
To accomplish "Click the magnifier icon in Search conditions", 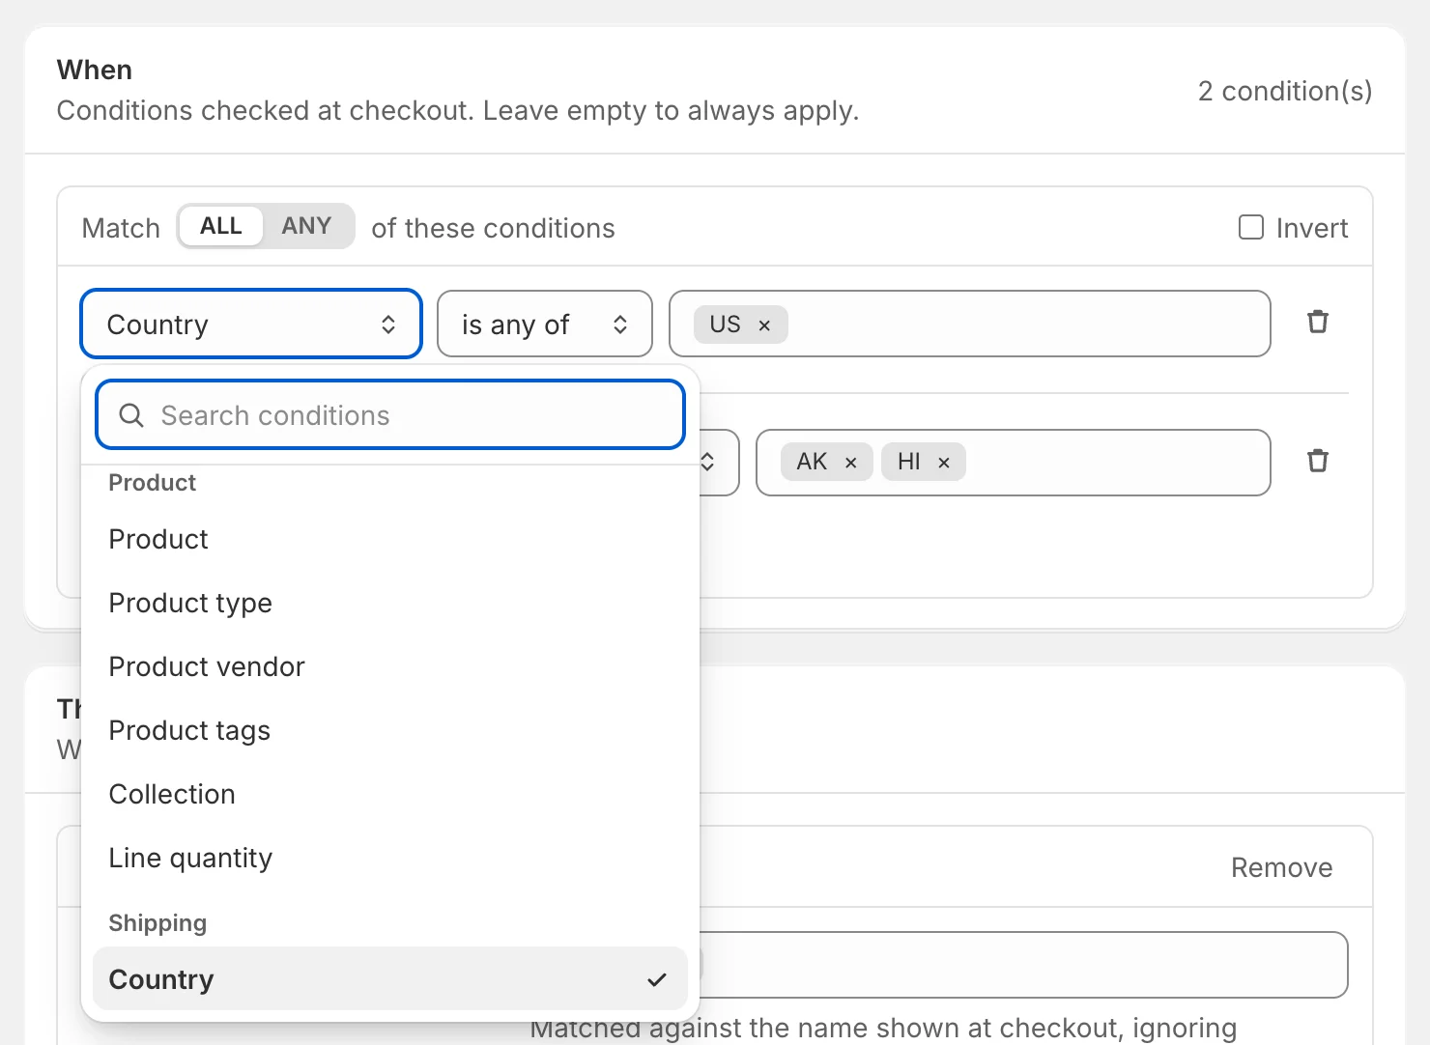I will pyautogui.click(x=131, y=415).
